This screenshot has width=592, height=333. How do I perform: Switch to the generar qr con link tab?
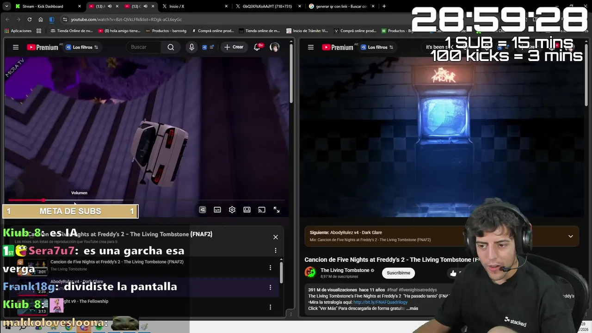tap(341, 6)
